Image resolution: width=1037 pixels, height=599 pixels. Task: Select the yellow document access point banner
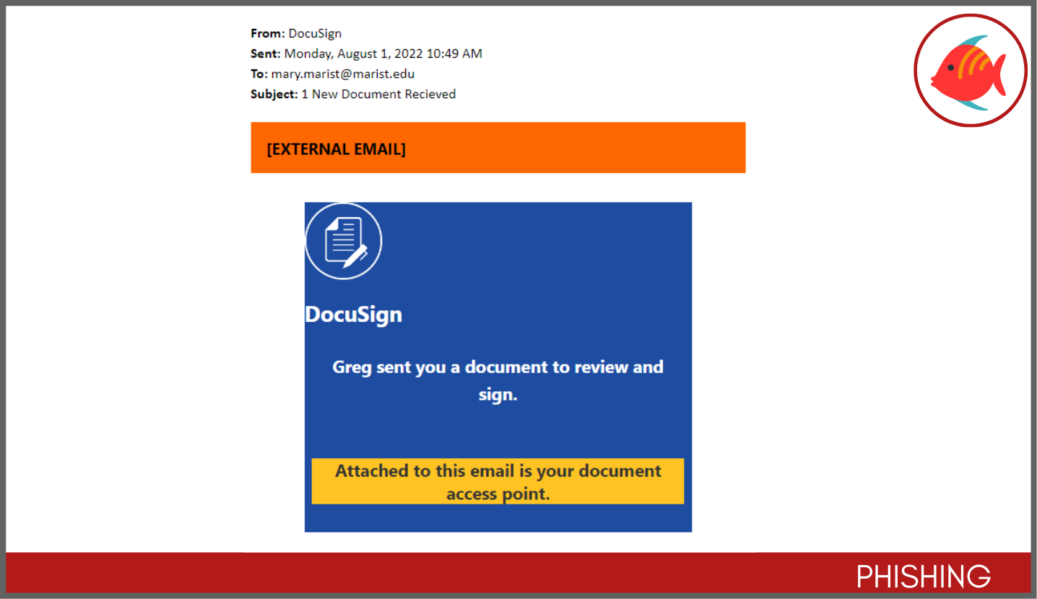pyautogui.click(x=498, y=481)
